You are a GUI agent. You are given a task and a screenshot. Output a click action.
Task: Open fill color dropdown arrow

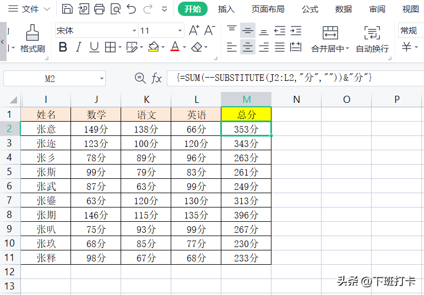(x=163, y=47)
